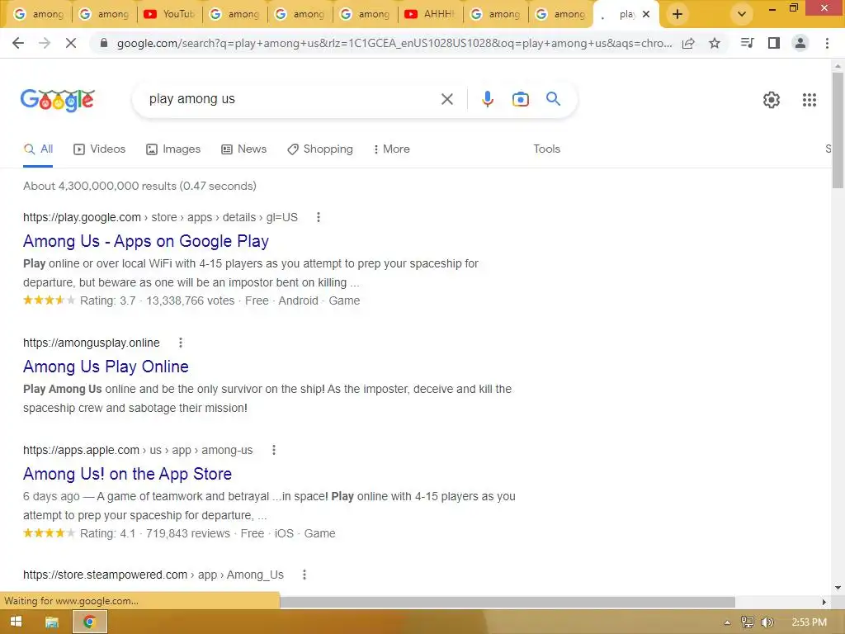
Task: Click the Google holiday logo
Action: click(x=58, y=100)
